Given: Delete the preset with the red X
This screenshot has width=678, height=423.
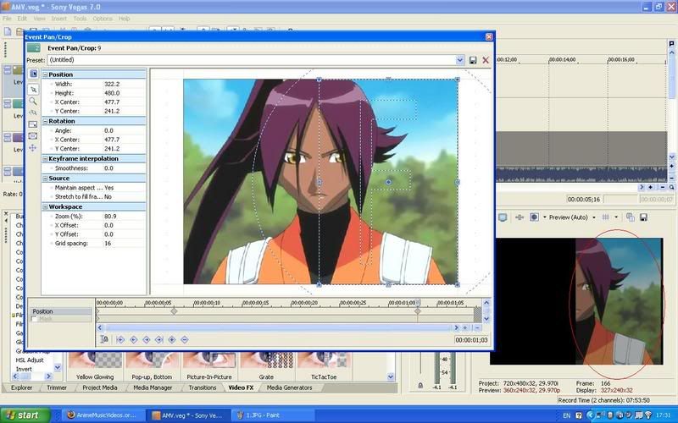Looking at the screenshot, I should 486,60.
